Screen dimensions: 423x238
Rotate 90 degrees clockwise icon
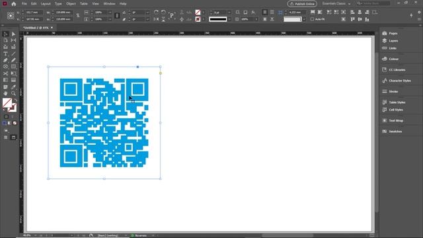pos(156,12)
